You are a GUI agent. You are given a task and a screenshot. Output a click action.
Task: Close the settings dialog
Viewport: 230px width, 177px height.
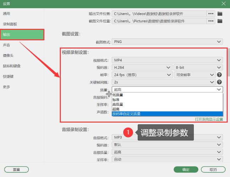point(224,4)
